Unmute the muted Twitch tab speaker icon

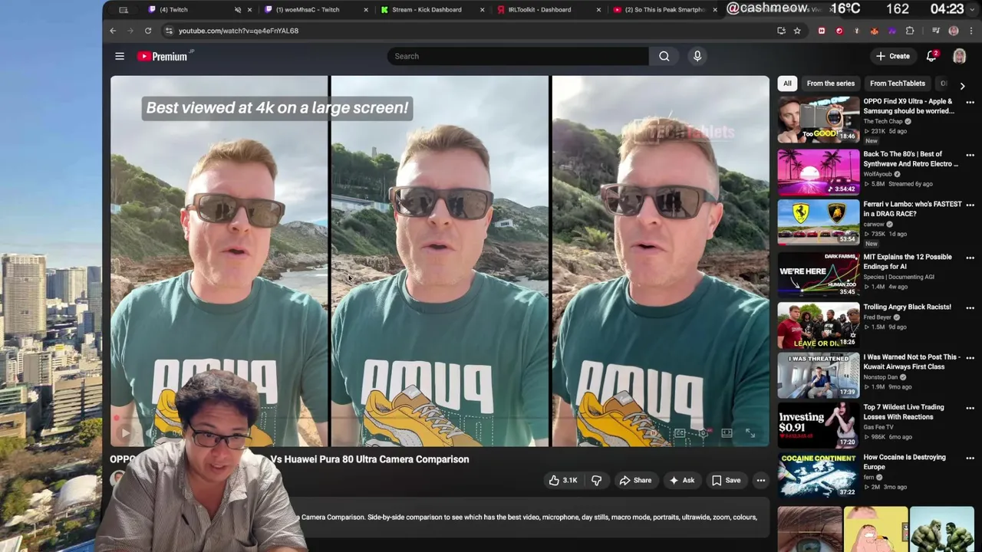pos(237,10)
